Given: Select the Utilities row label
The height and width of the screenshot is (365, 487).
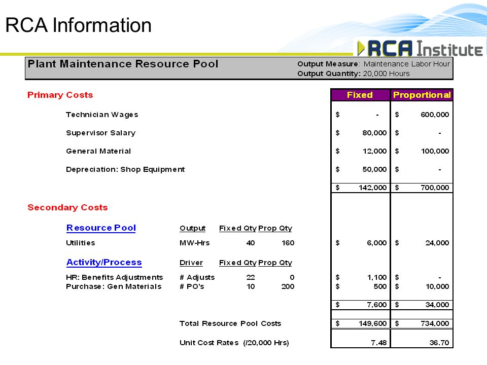Looking at the screenshot, I should click(x=81, y=243).
